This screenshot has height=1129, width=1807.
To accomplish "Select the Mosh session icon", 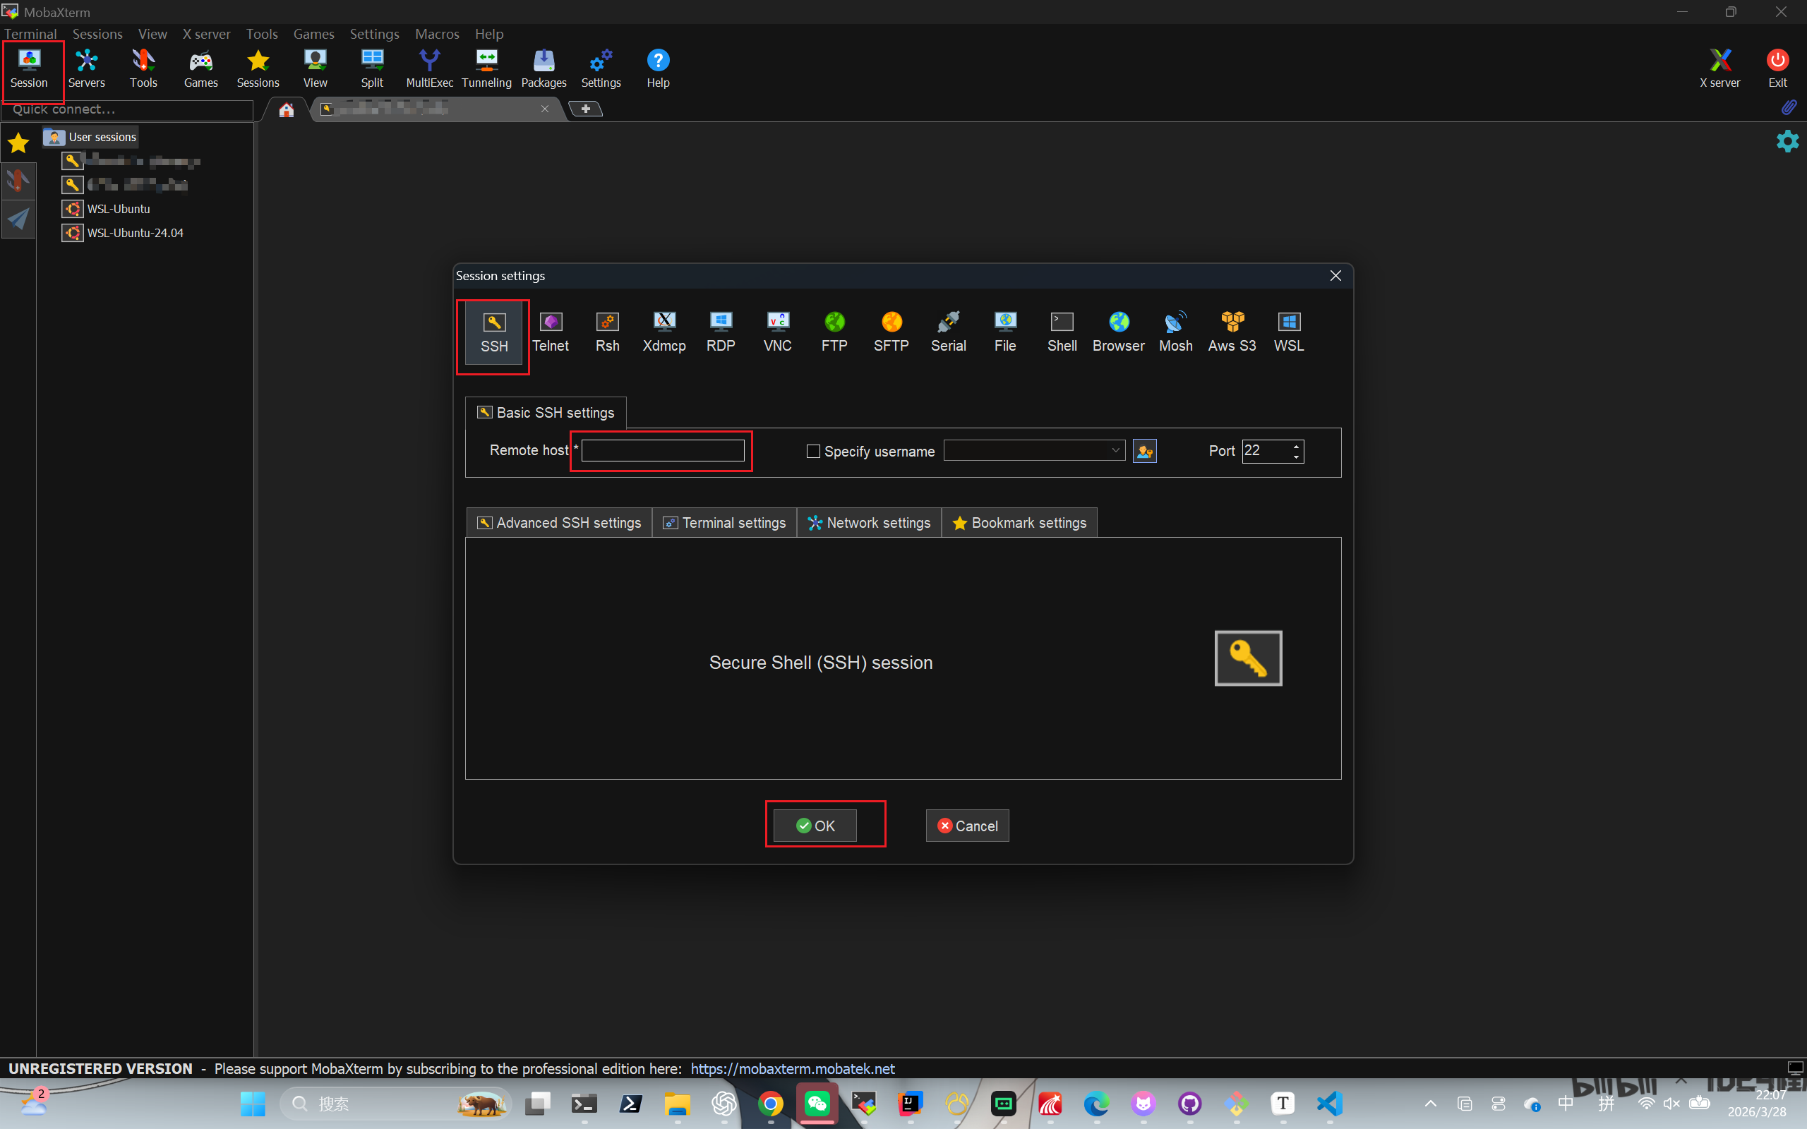I will 1175,331.
